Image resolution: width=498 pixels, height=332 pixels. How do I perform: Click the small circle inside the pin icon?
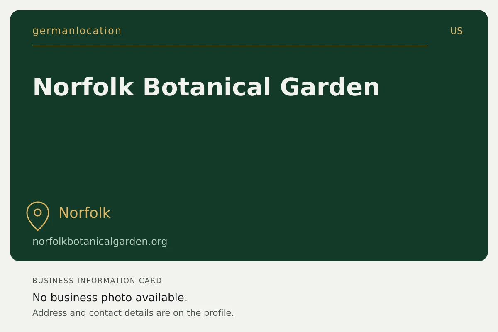tap(38, 212)
